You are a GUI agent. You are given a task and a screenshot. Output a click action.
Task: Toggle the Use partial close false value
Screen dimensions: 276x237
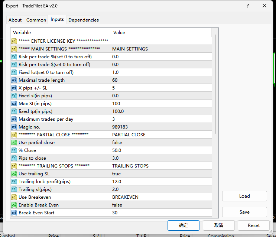161,142
